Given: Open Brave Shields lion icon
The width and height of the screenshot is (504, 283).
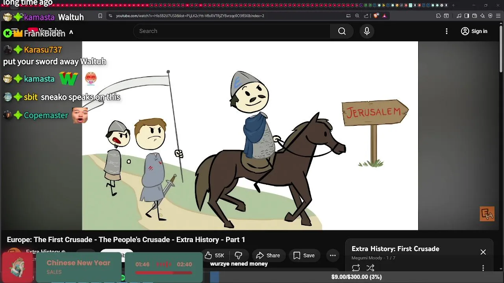Looking at the screenshot, I should (376, 16).
